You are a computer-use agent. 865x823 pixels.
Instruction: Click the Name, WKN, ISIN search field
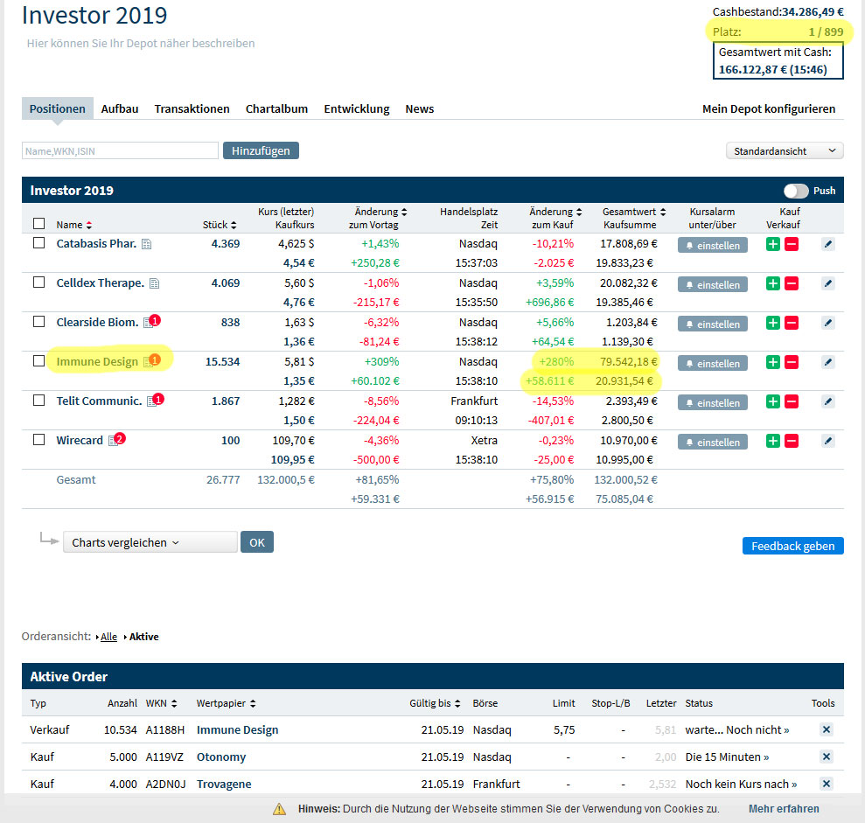pos(120,151)
